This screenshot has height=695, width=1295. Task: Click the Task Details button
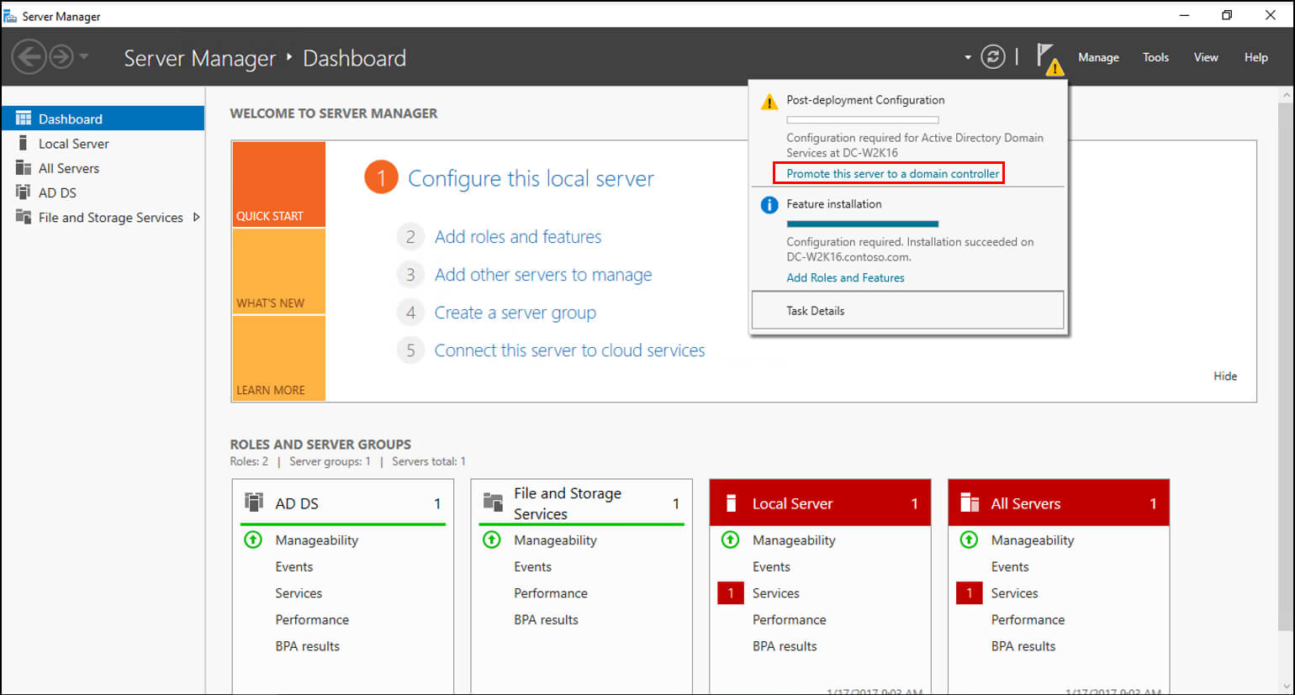(x=907, y=310)
